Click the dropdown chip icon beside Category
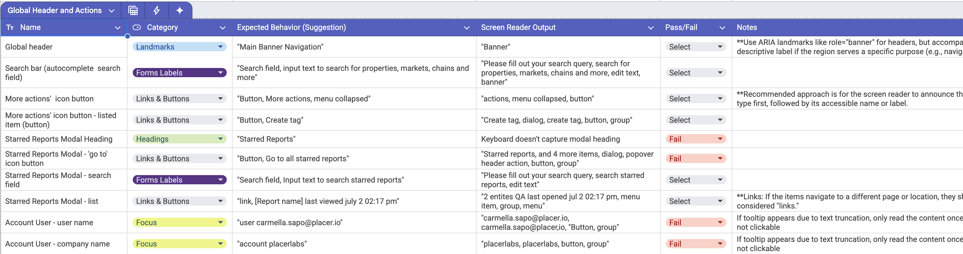Viewport: 963px width, 254px height. click(137, 28)
